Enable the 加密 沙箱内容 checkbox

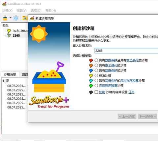pos(96,92)
